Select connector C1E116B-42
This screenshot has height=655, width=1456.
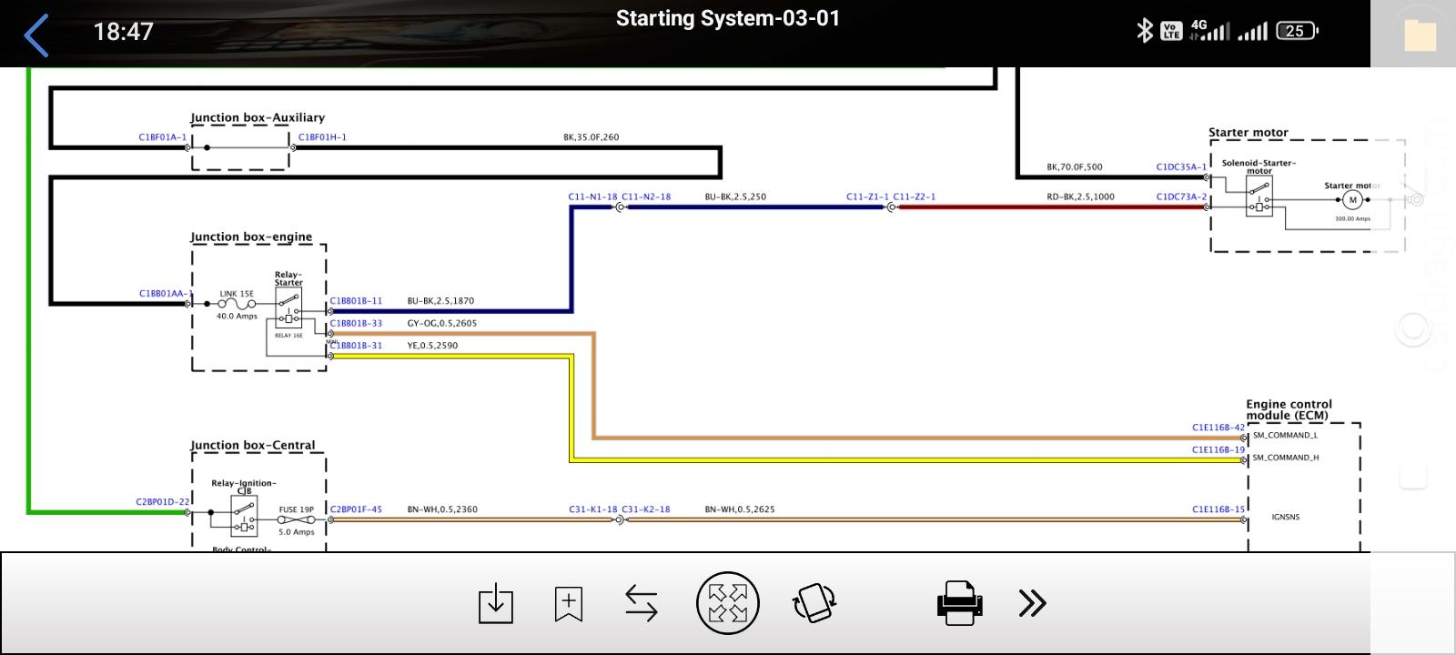click(x=1218, y=428)
